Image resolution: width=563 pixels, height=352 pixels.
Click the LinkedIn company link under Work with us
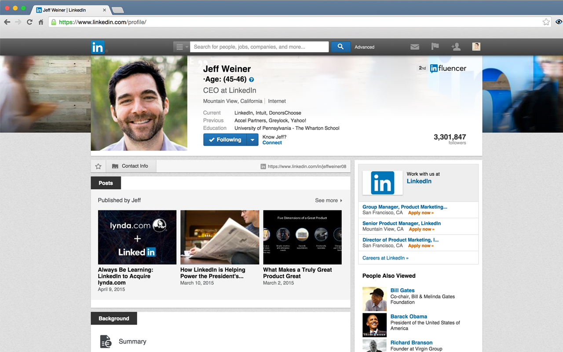pos(419,181)
